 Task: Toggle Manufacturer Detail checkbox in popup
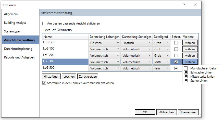click(186, 68)
